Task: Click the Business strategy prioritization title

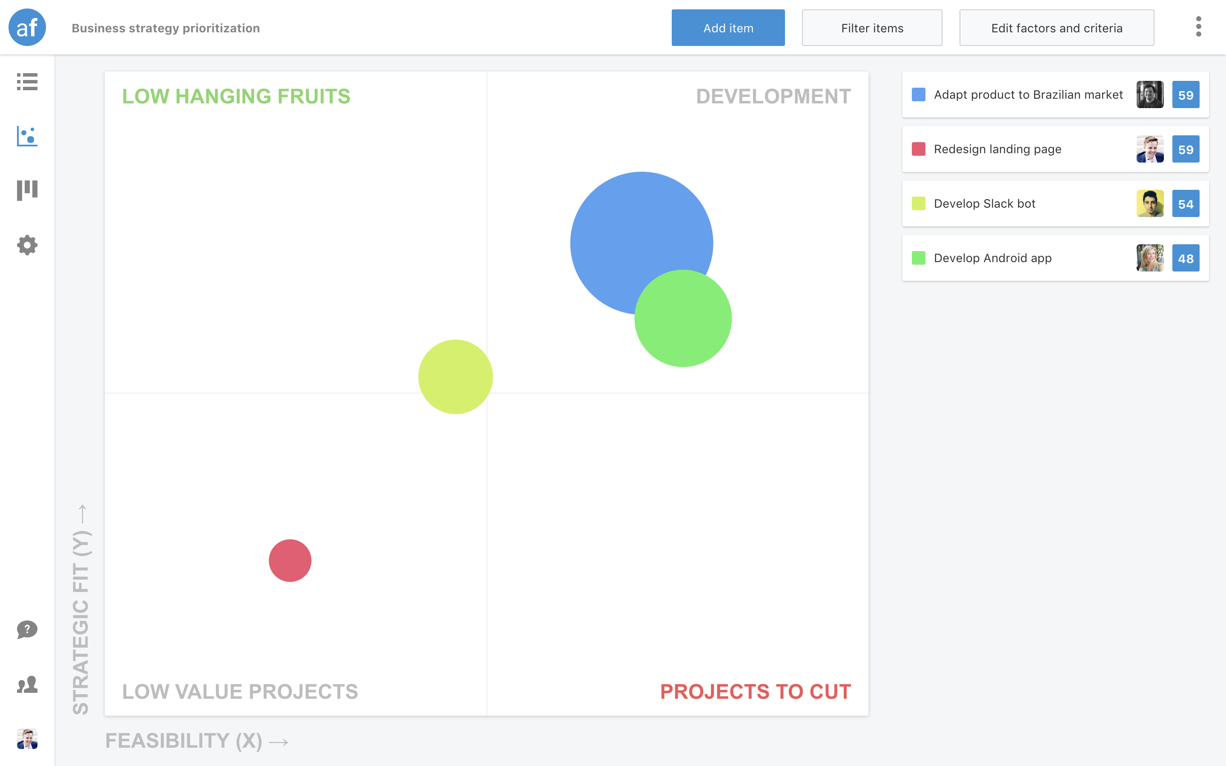Action: click(166, 28)
